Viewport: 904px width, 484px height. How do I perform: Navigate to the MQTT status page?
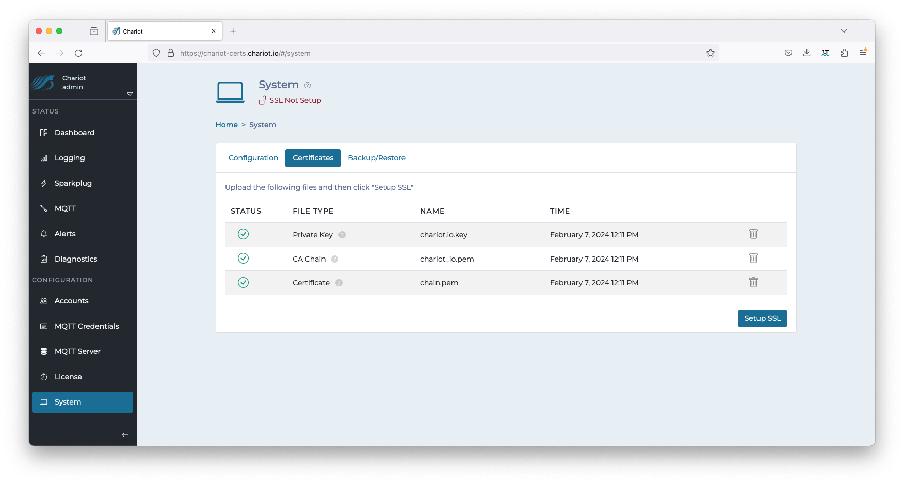(x=83, y=208)
